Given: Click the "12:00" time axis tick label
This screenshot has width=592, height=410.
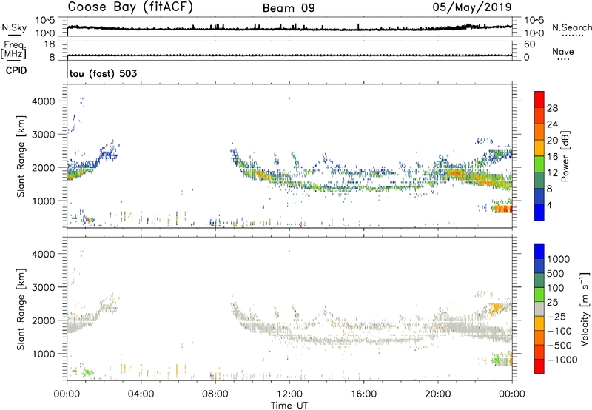Looking at the screenshot, I should tap(289, 394).
